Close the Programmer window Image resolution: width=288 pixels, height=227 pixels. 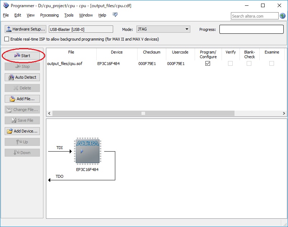tap(279, 5)
